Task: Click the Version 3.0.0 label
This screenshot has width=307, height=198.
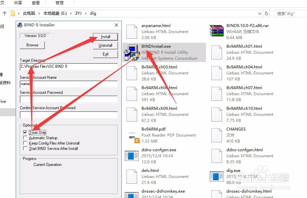Action: pos(35,36)
